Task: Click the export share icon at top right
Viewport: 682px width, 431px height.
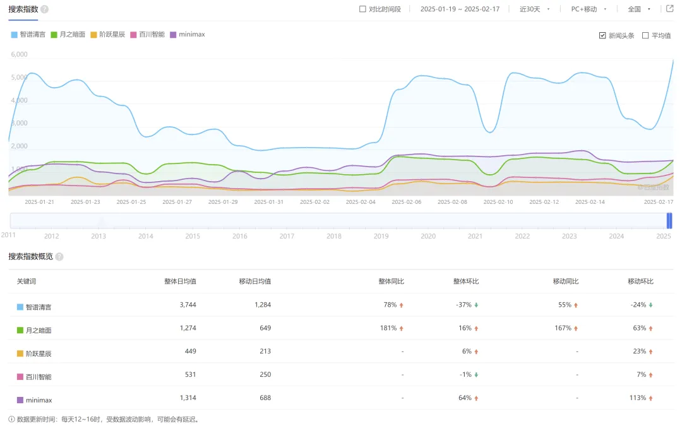Action: pyautogui.click(x=669, y=9)
